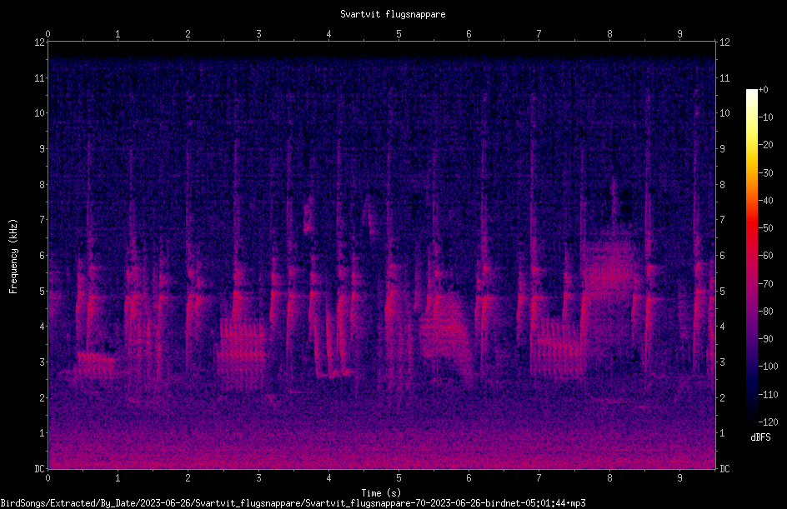Click "DC" on the left frequency axis
The image size is (787, 509).
coord(39,469)
